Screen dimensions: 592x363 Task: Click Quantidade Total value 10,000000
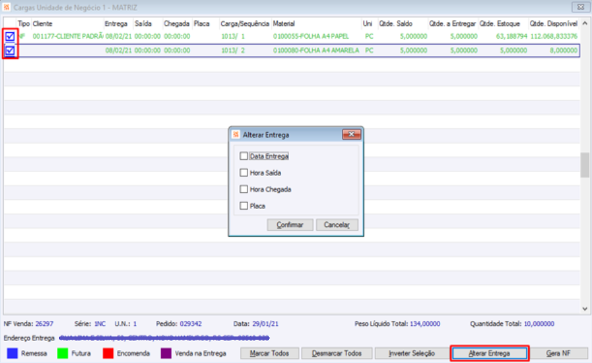coord(539,324)
